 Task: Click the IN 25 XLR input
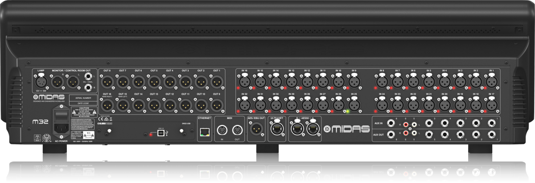tap(354, 105)
